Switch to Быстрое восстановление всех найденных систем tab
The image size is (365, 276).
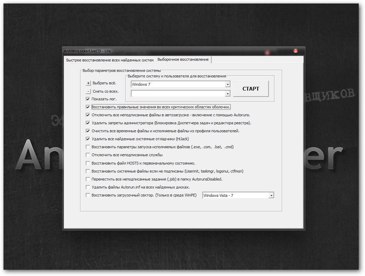tap(110, 60)
